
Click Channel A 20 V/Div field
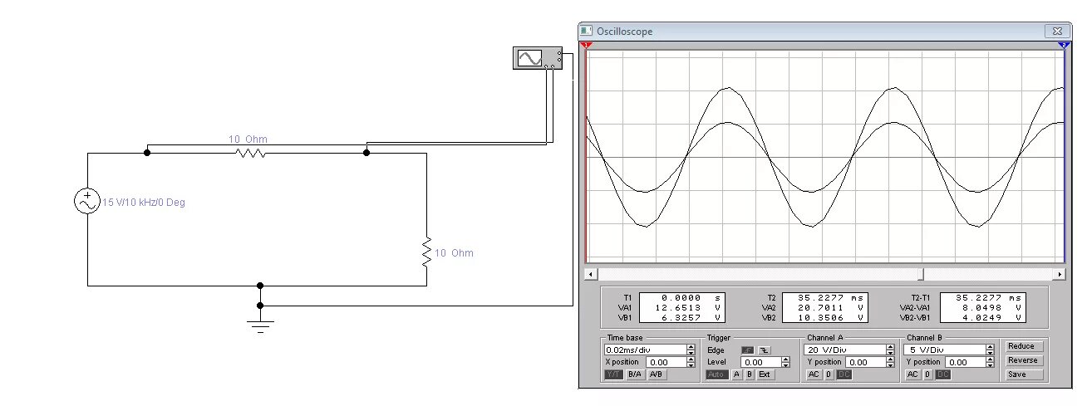[x=846, y=350]
